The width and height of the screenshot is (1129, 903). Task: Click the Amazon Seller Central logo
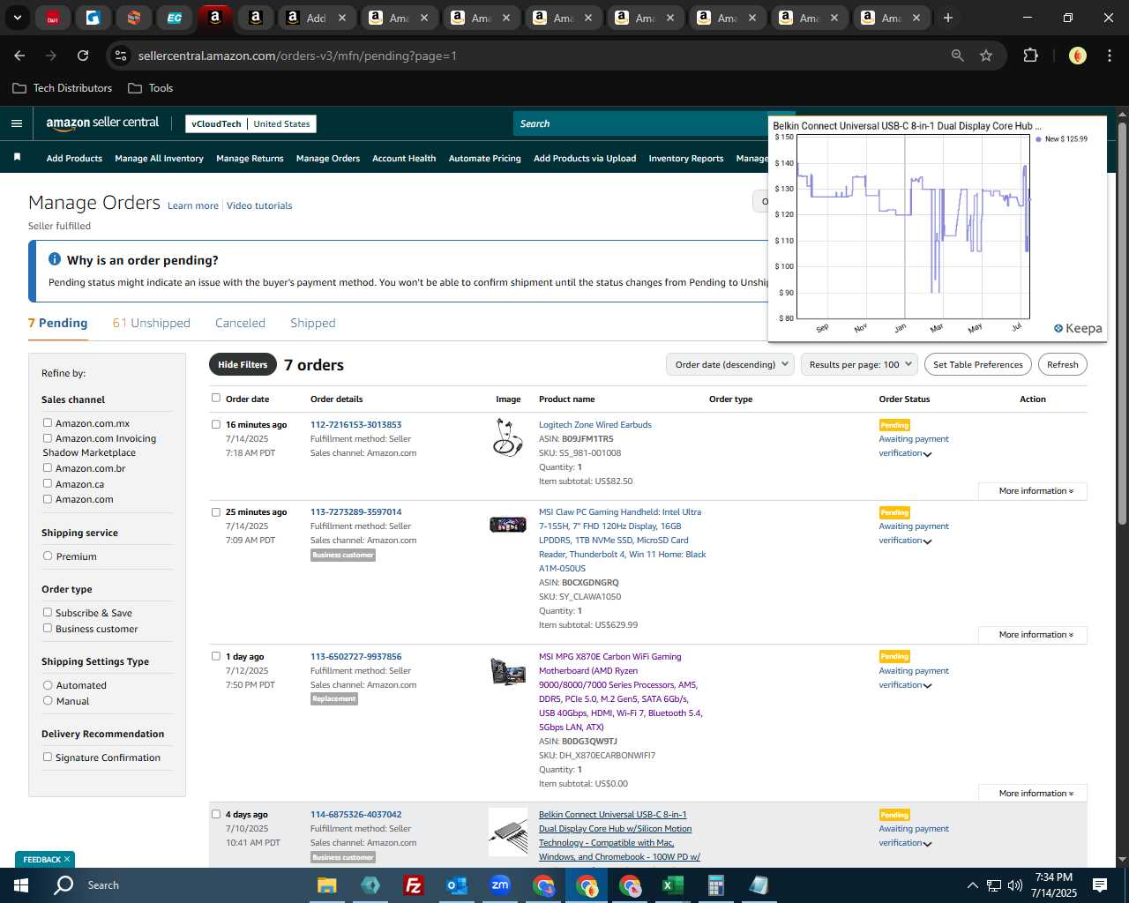tap(102, 123)
